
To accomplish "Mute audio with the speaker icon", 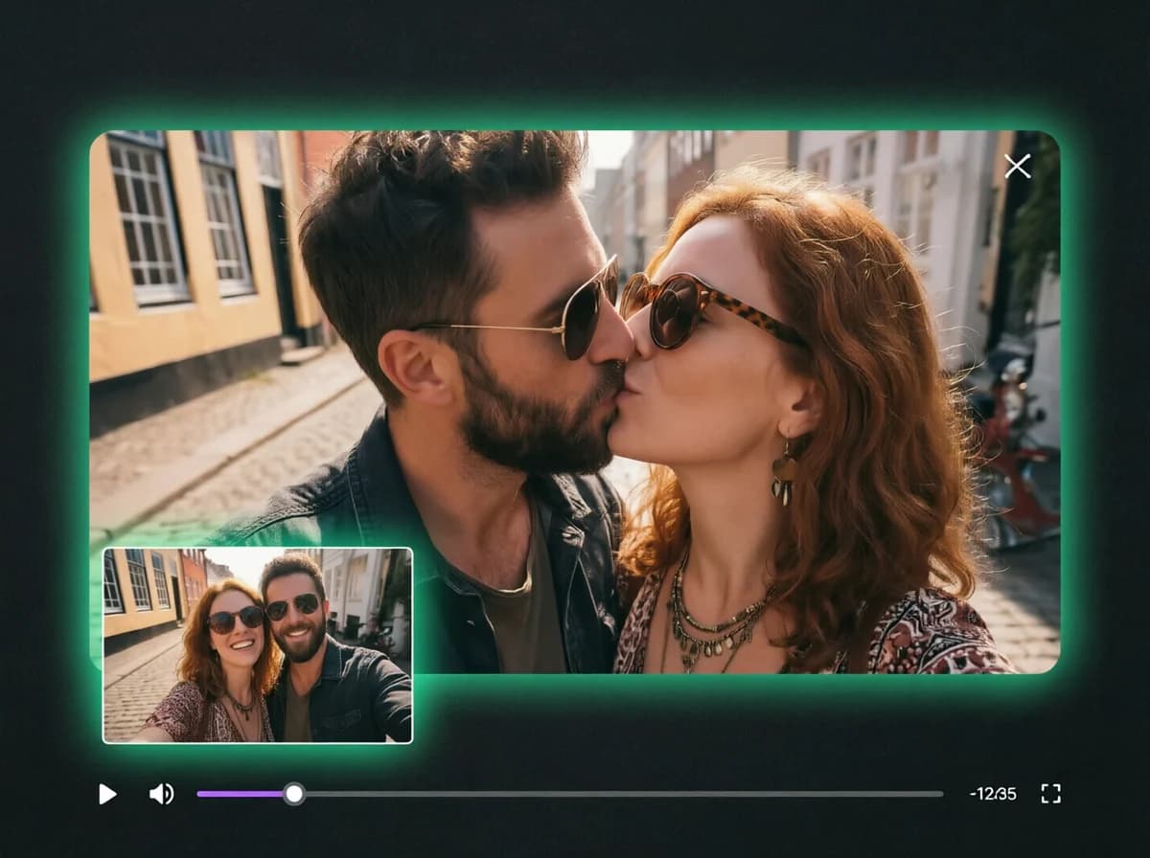I will [x=162, y=794].
